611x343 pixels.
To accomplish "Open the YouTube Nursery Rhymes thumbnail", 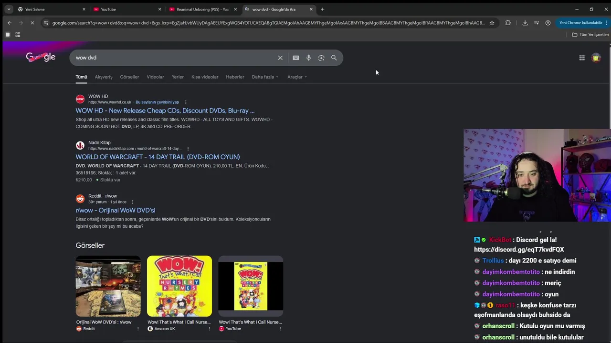I will (x=251, y=286).
